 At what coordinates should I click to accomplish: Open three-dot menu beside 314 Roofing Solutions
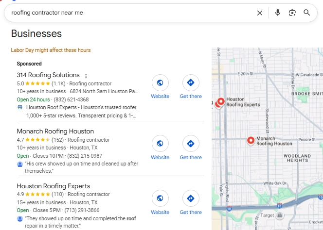click(x=86, y=76)
